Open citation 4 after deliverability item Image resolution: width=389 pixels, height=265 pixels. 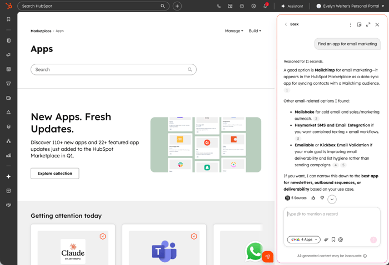coord(336,165)
